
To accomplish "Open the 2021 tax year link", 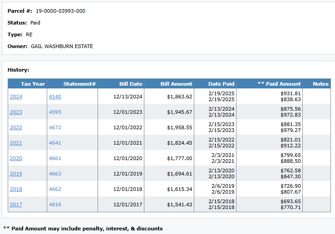I will click(x=16, y=143).
